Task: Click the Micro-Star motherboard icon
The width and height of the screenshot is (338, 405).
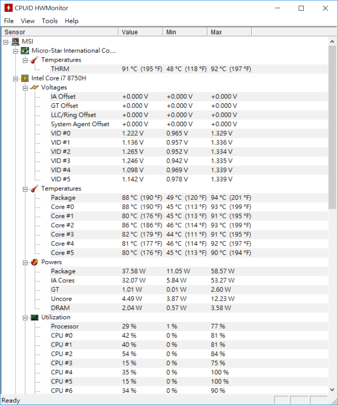Action: point(25,51)
